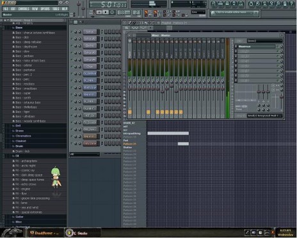Click the Clap channel button

tap(90, 67)
